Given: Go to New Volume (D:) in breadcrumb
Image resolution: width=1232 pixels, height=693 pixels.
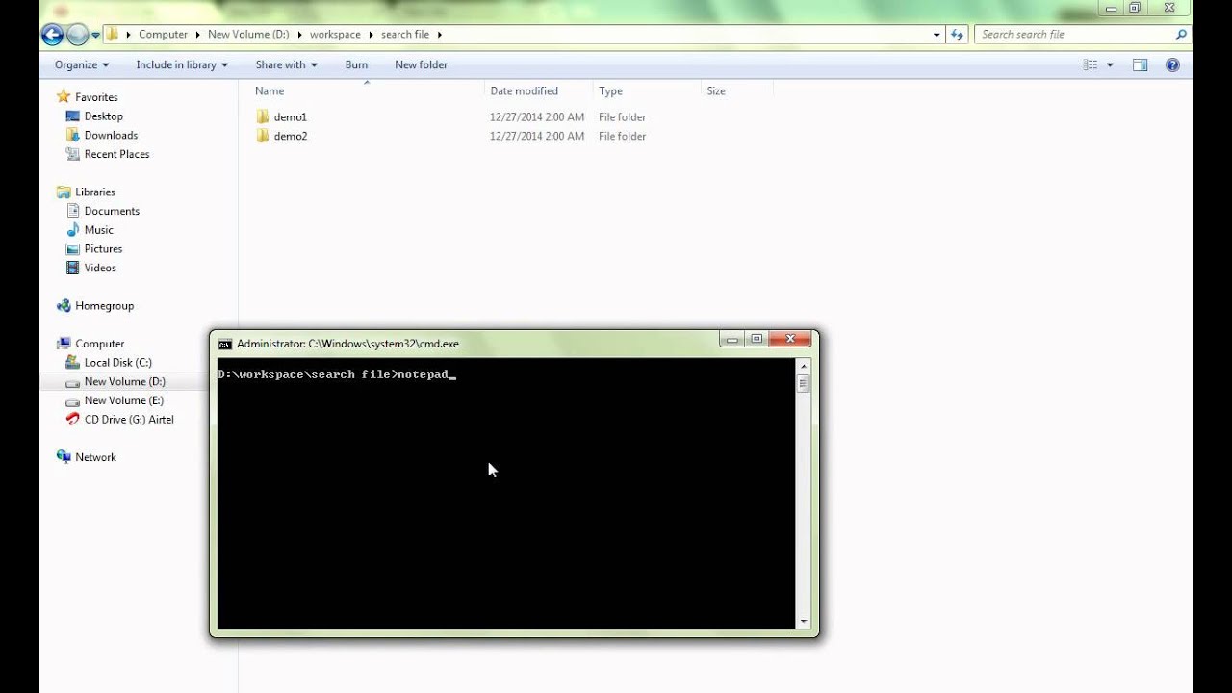Looking at the screenshot, I should point(248,35).
